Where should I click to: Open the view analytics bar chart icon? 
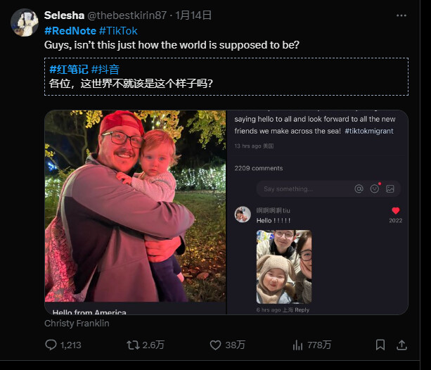pyautogui.click(x=297, y=345)
